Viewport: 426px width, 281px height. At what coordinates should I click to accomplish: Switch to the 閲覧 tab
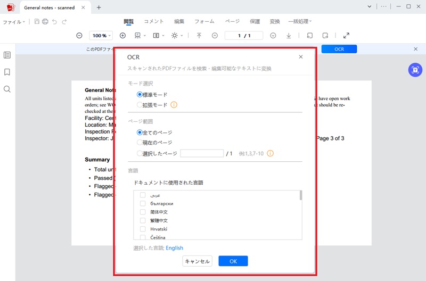pos(128,21)
